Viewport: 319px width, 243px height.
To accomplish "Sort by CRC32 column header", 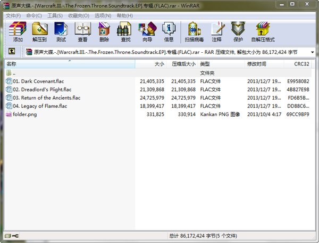I will pos(298,64).
